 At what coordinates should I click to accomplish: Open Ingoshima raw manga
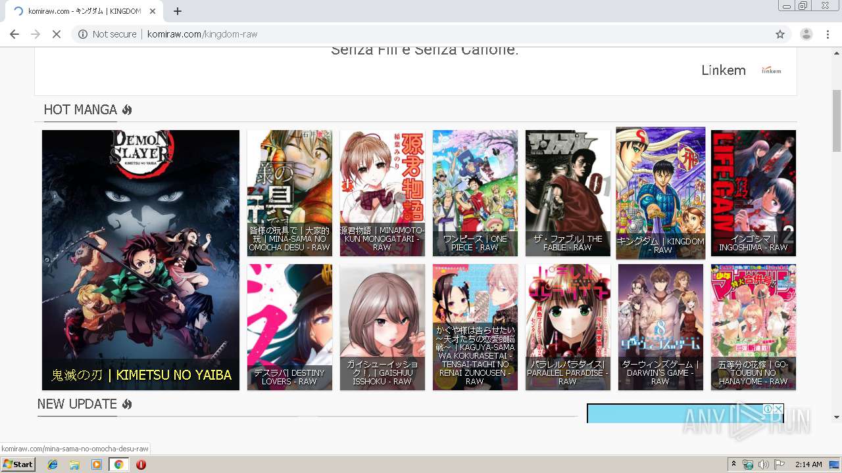[753, 193]
